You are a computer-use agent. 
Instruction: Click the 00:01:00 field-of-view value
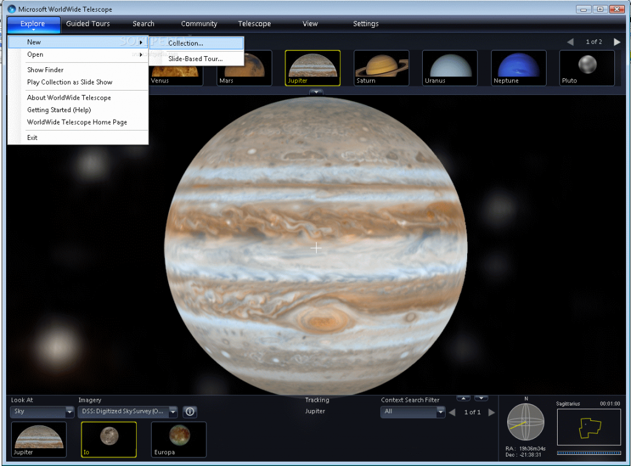point(610,404)
